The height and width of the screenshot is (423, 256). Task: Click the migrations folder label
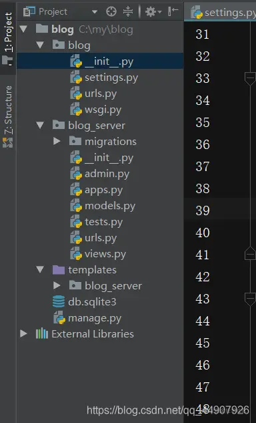[x=111, y=142]
